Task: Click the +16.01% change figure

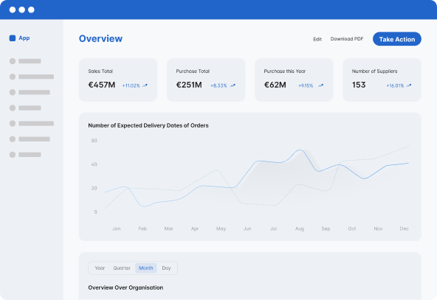Action: tap(395, 86)
